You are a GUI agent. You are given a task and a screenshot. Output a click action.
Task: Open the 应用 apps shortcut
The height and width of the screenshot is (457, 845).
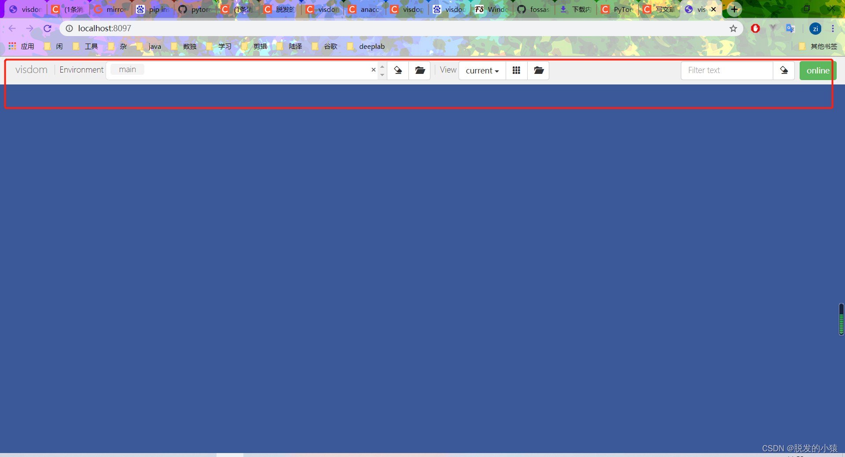(22, 46)
